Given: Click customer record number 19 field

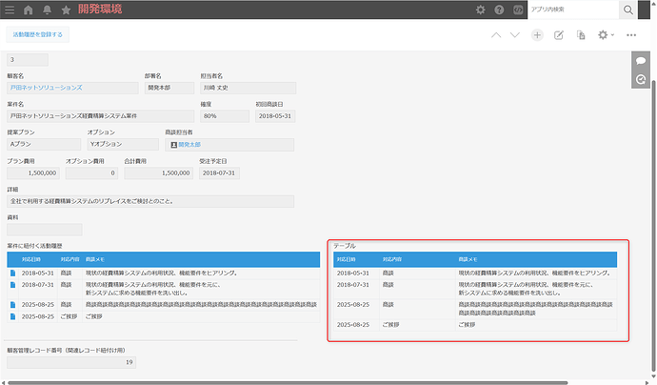Looking at the screenshot, I should coord(71,362).
